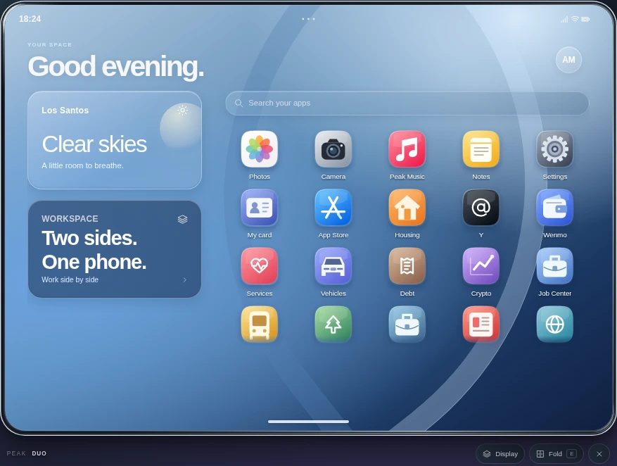Open the Los Santos weather card
617x466 pixels.
tap(115, 140)
